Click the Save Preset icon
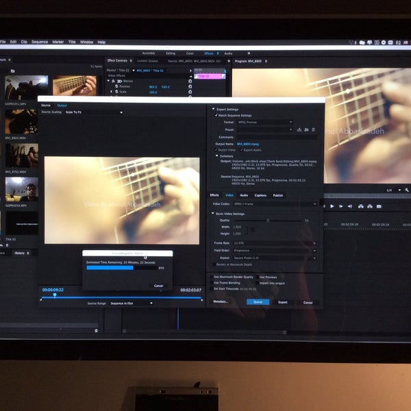411x411 pixels. tap(299, 129)
